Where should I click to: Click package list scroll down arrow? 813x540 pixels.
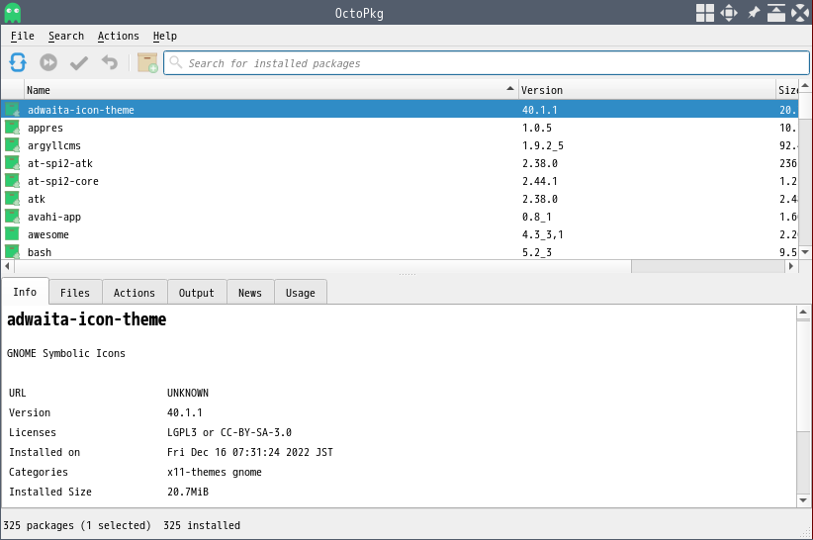(805, 252)
